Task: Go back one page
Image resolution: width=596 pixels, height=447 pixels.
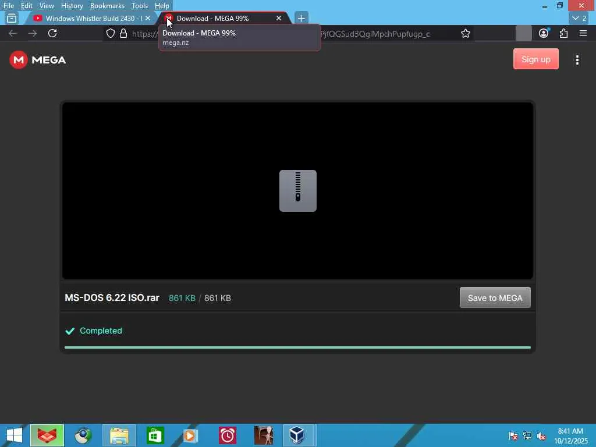Action: [x=13, y=33]
